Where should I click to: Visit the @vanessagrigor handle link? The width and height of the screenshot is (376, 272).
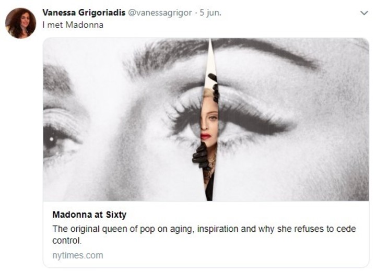click(160, 13)
